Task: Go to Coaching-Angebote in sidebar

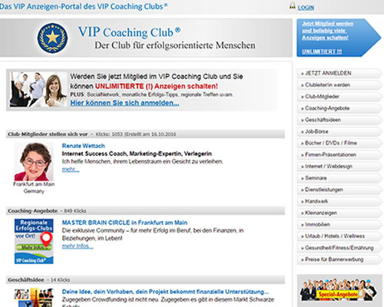Action: (x=339, y=108)
